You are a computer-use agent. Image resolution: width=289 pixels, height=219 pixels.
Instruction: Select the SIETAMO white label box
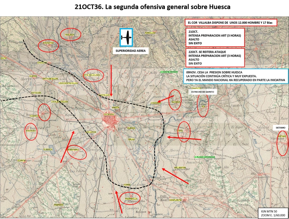[280, 128]
